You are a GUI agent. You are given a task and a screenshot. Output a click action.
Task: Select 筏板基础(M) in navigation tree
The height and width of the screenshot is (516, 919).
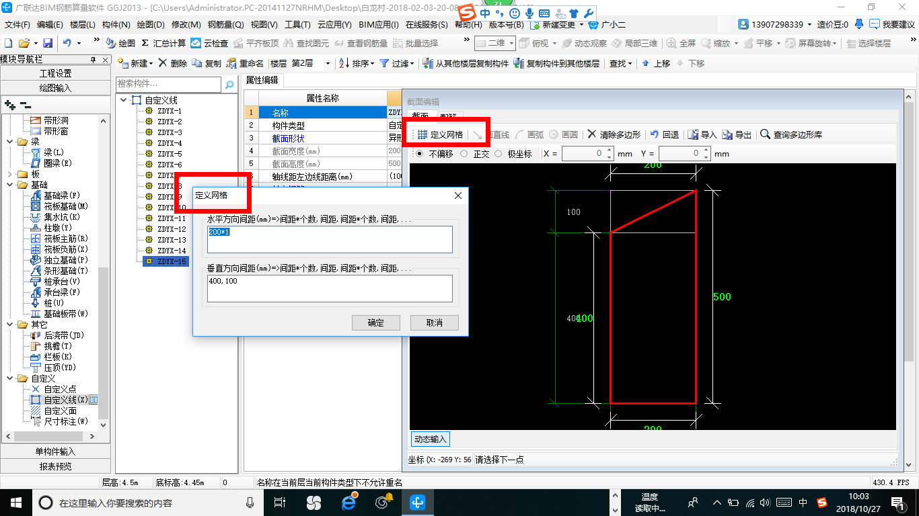[x=65, y=206]
